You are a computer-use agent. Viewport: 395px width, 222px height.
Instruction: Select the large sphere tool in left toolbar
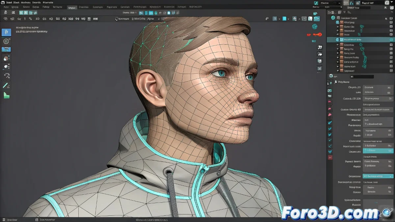tap(6, 59)
